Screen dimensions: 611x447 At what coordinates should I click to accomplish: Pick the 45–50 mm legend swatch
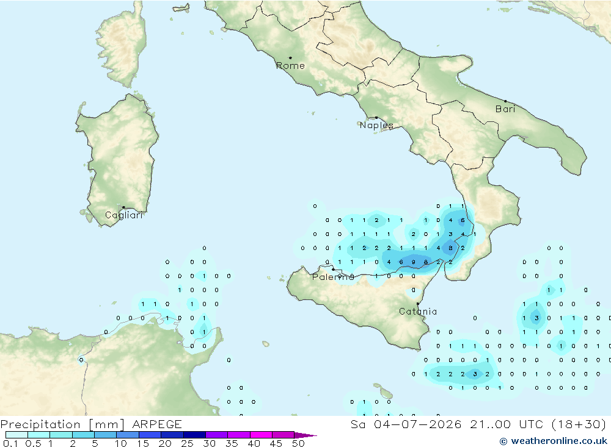tap(284, 435)
